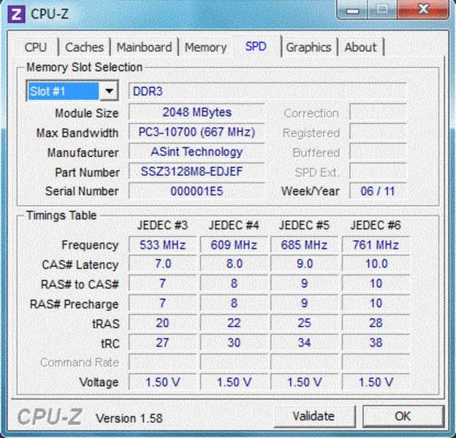This screenshot has width=456, height=438.
Task: Click the 609 MHz frequency cell
Action: 234,245
